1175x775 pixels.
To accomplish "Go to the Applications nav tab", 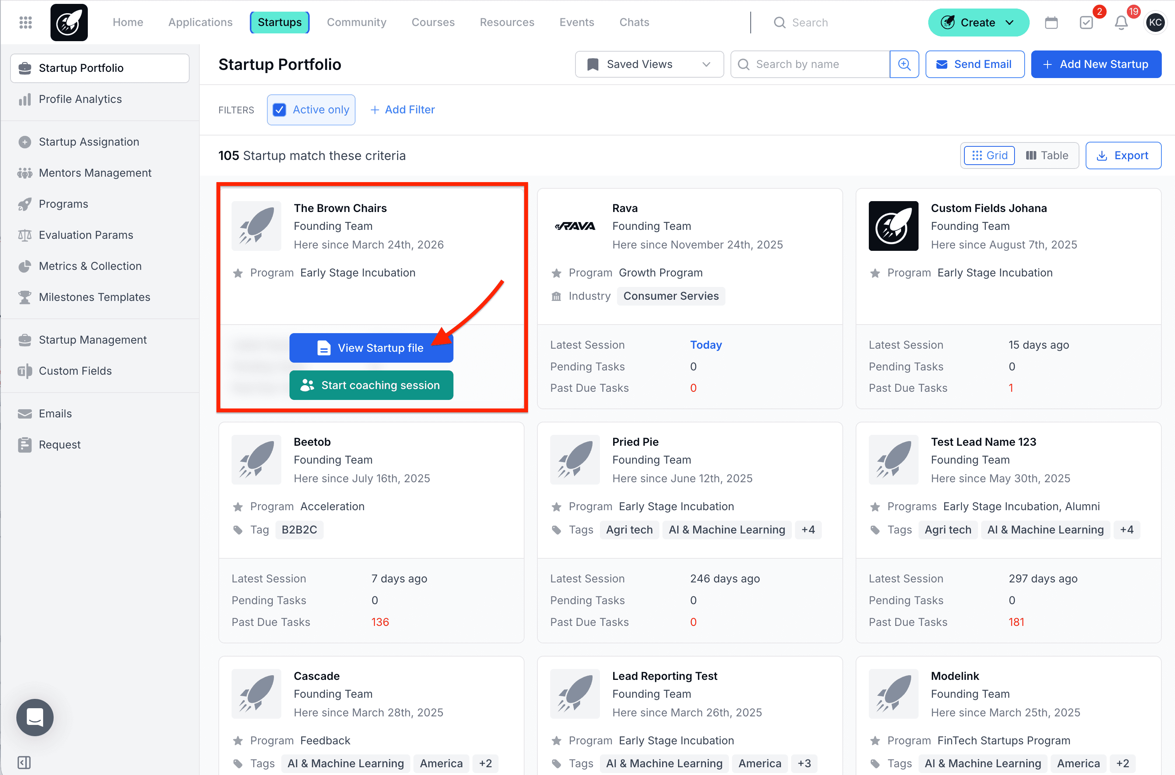I will (200, 22).
